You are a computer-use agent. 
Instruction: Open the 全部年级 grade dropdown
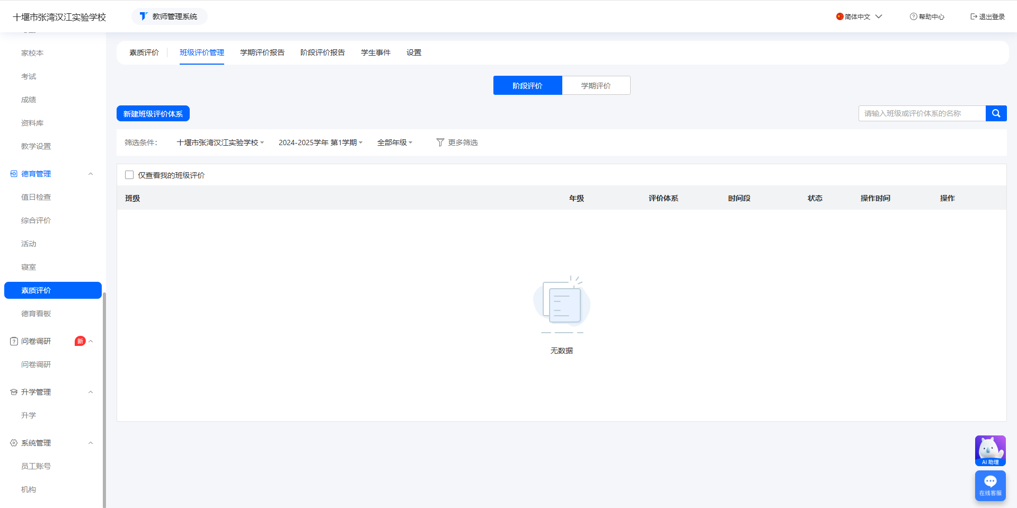394,142
